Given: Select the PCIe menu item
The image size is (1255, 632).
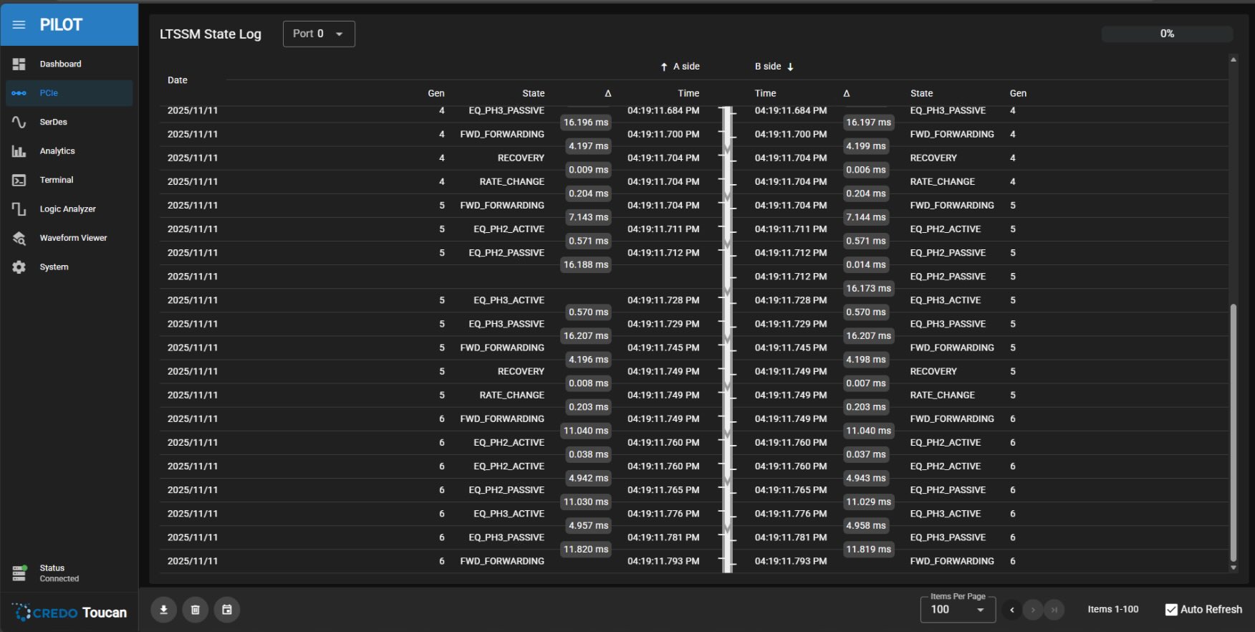Looking at the screenshot, I should pyautogui.click(x=49, y=93).
